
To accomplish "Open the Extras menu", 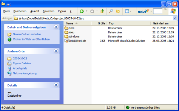I will [62, 11].
